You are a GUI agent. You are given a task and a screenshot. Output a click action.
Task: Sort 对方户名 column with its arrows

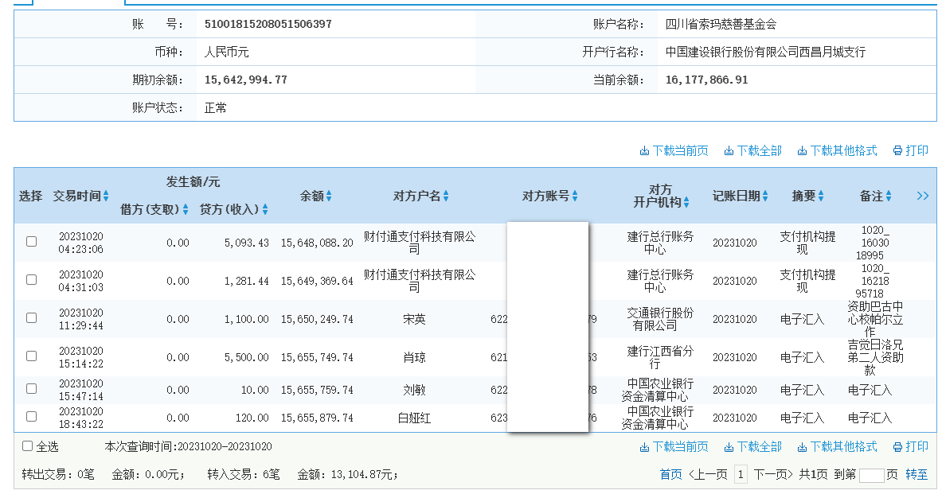446,196
